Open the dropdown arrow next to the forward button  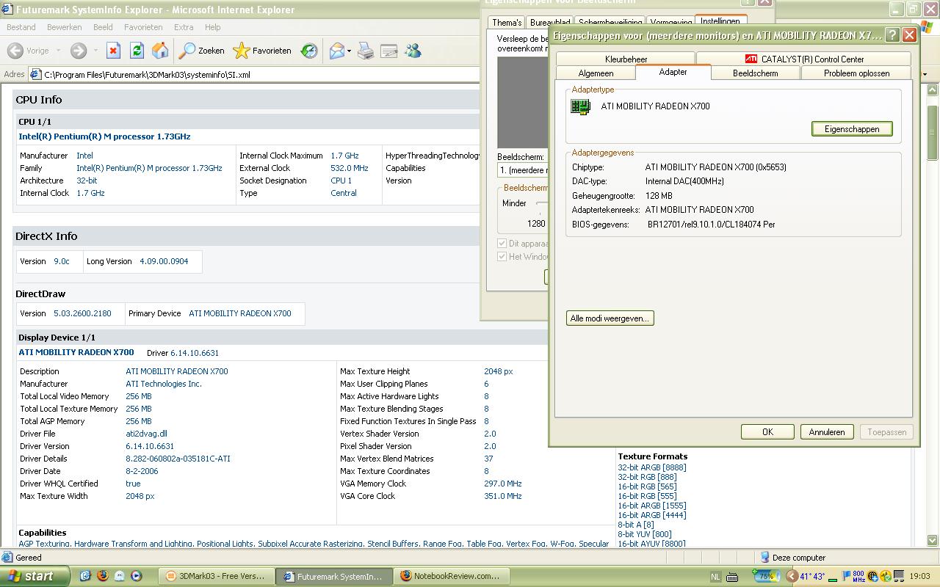click(x=95, y=51)
